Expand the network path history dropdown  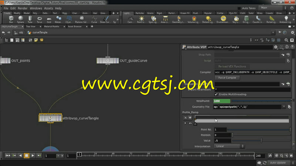point(273,32)
